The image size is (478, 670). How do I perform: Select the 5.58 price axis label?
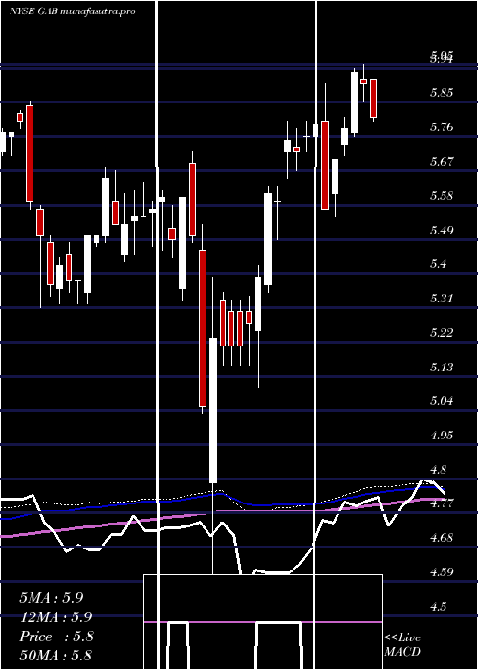click(x=442, y=196)
